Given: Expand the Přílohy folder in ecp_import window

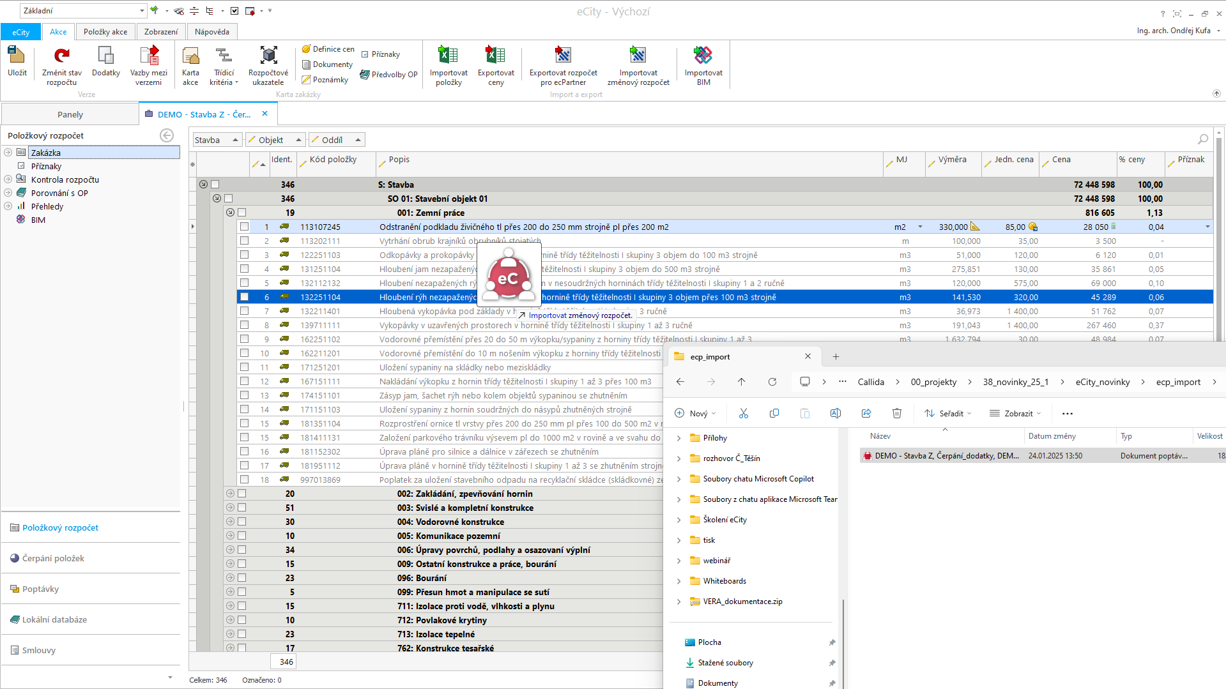Looking at the screenshot, I should 678,438.
